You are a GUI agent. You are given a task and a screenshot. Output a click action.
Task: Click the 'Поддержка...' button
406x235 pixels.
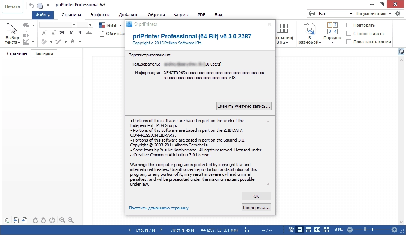(256, 208)
